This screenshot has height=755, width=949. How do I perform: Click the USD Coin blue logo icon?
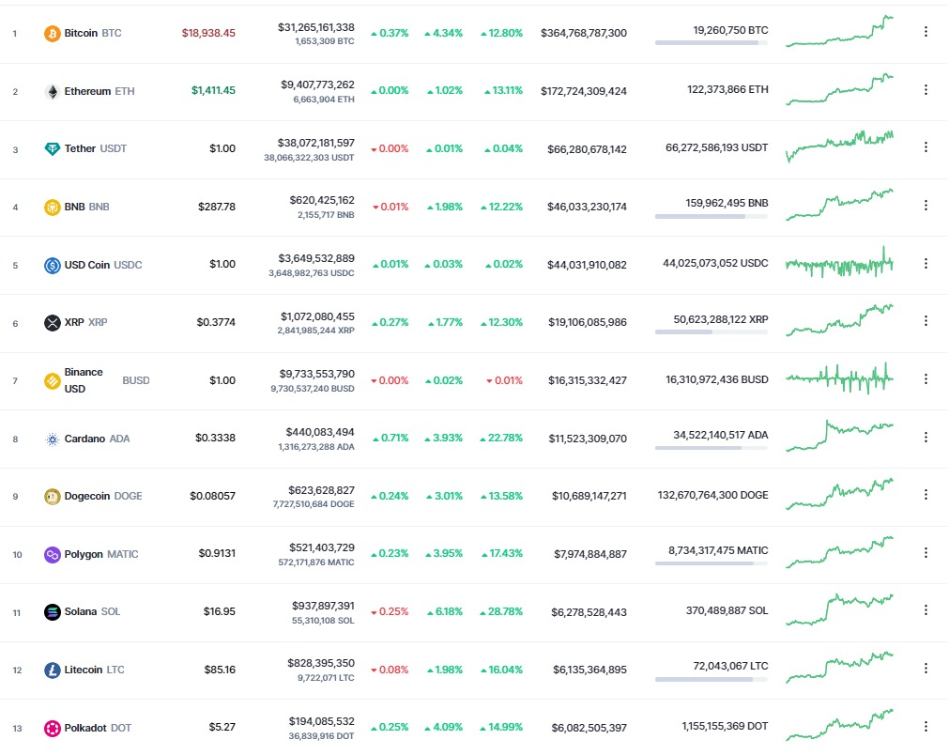(53, 265)
